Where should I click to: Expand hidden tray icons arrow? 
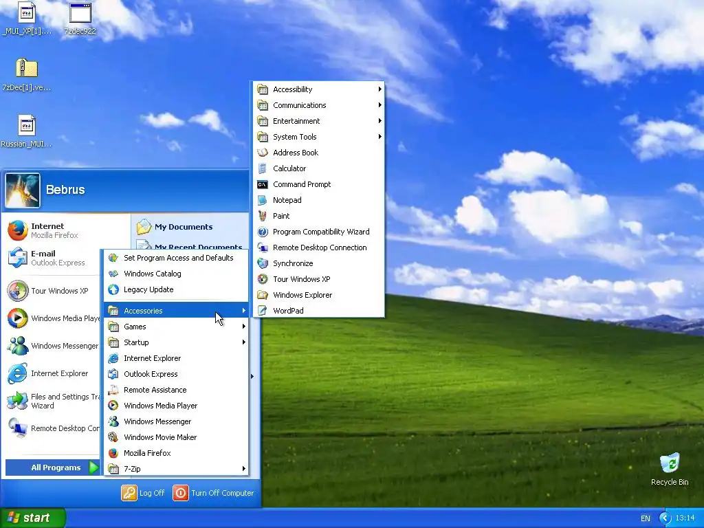click(x=665, y=518)
